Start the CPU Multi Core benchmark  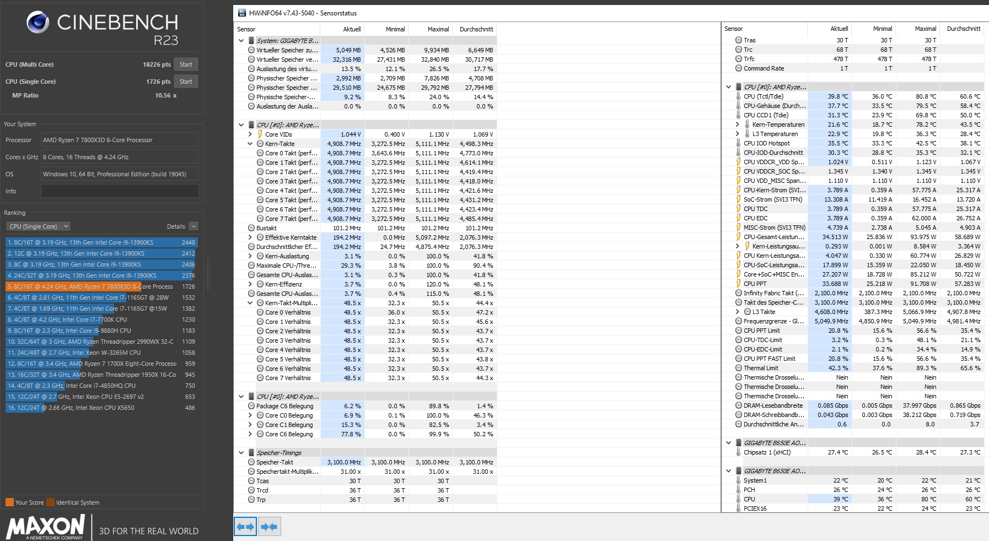pyautogui.click(x=186, y=64)
